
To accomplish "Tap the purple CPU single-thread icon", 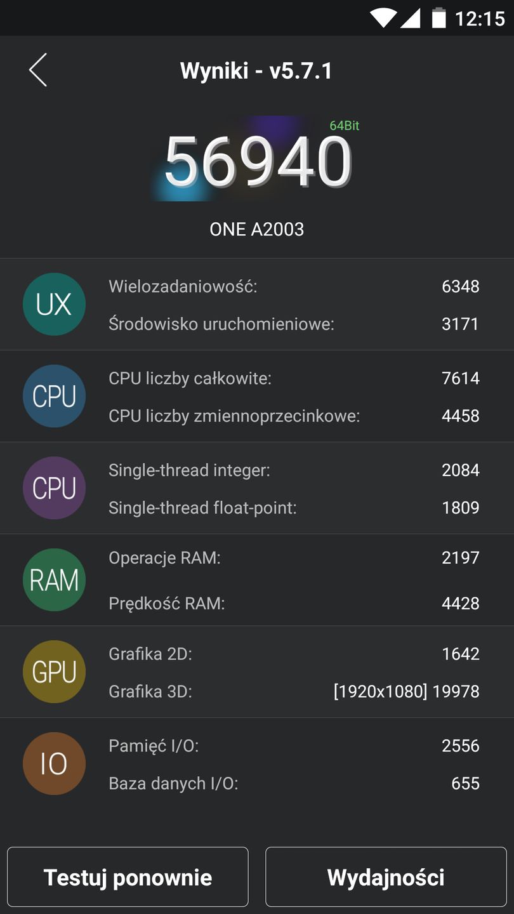I will (54, 488).
